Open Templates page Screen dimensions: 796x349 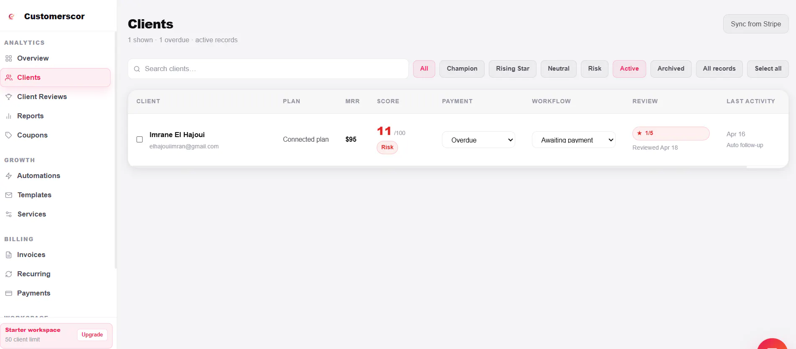coord(55,195)
